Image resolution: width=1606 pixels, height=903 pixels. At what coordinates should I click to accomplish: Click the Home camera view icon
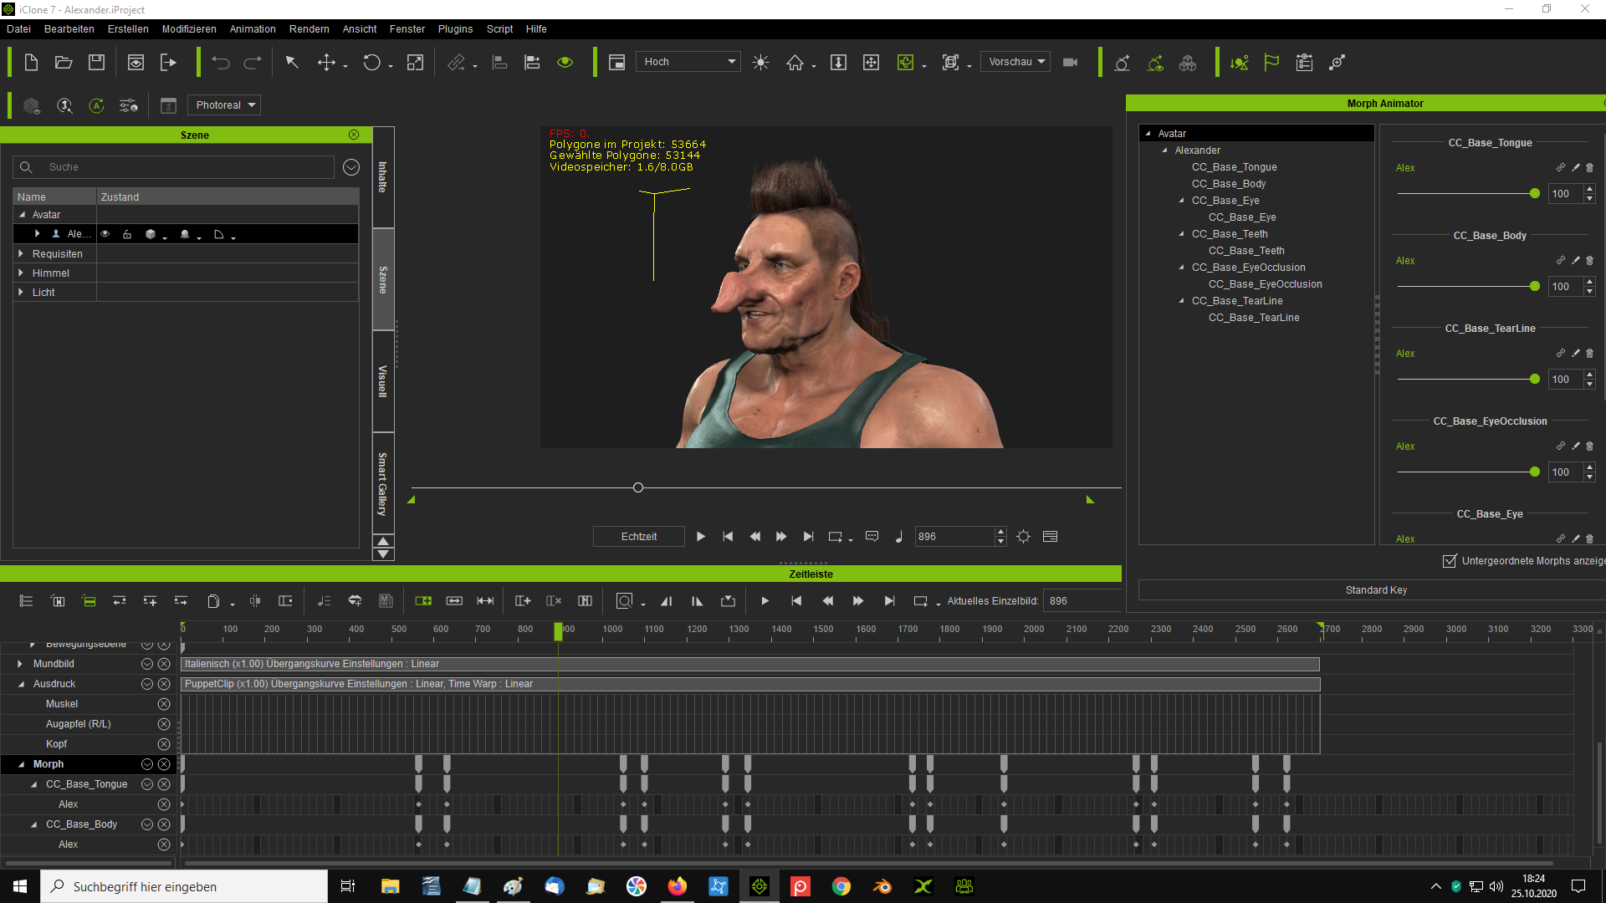pyautogui.click(x=795, y=62)
